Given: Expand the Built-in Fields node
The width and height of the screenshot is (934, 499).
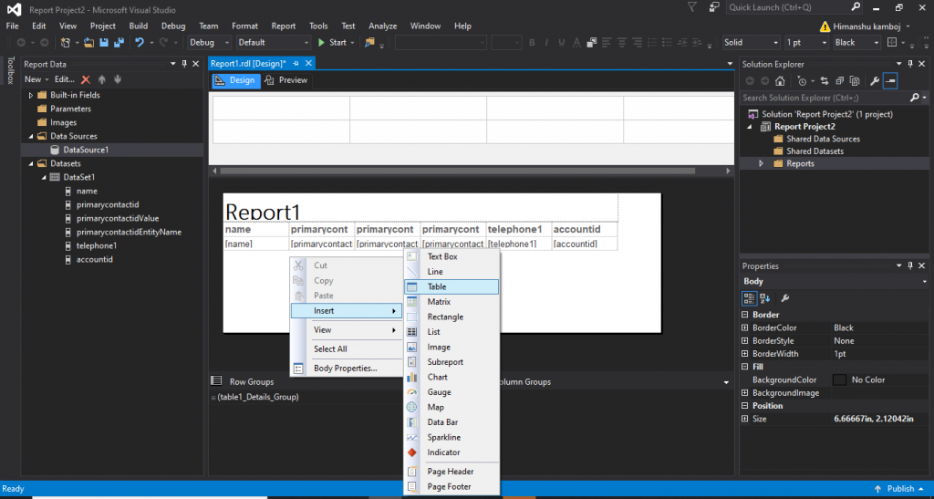Looking at the screenshot, I should 31,95.
